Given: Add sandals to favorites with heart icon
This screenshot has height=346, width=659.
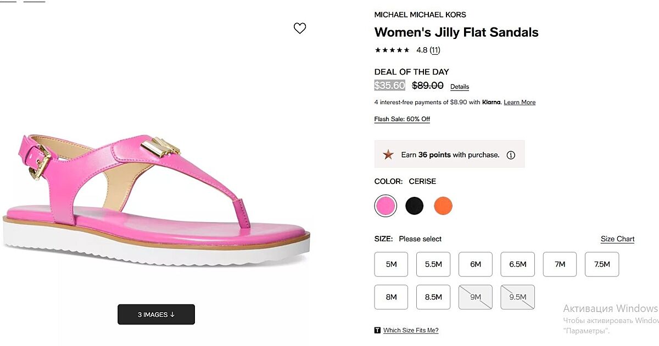Looking at the screenshot, I should pyautogui.click(x=299, y=29).
